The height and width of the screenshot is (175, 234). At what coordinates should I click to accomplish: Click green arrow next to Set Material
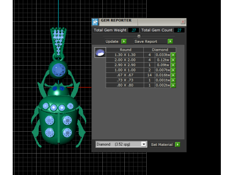[x=177, y=144]
